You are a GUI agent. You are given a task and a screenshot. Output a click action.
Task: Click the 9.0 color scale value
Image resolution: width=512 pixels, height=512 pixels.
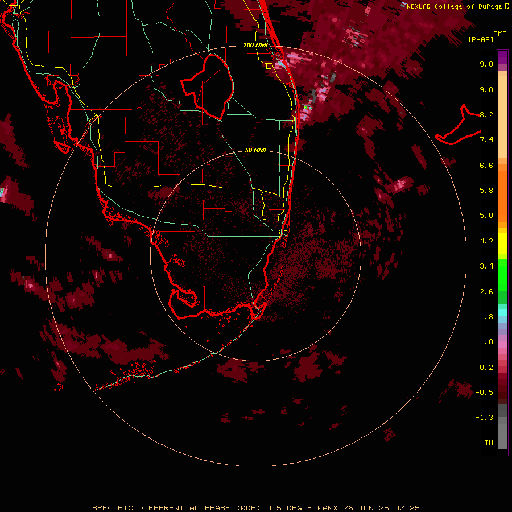[x=486, y=89]
